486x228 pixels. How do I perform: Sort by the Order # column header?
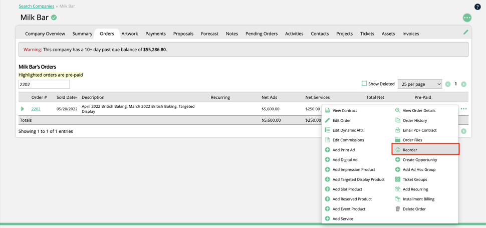[39, 97]
